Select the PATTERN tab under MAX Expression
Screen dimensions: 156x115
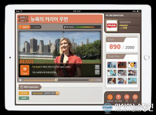click(x=24, y=93)
